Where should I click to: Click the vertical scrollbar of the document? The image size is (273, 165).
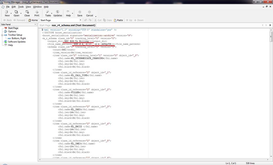271,93
